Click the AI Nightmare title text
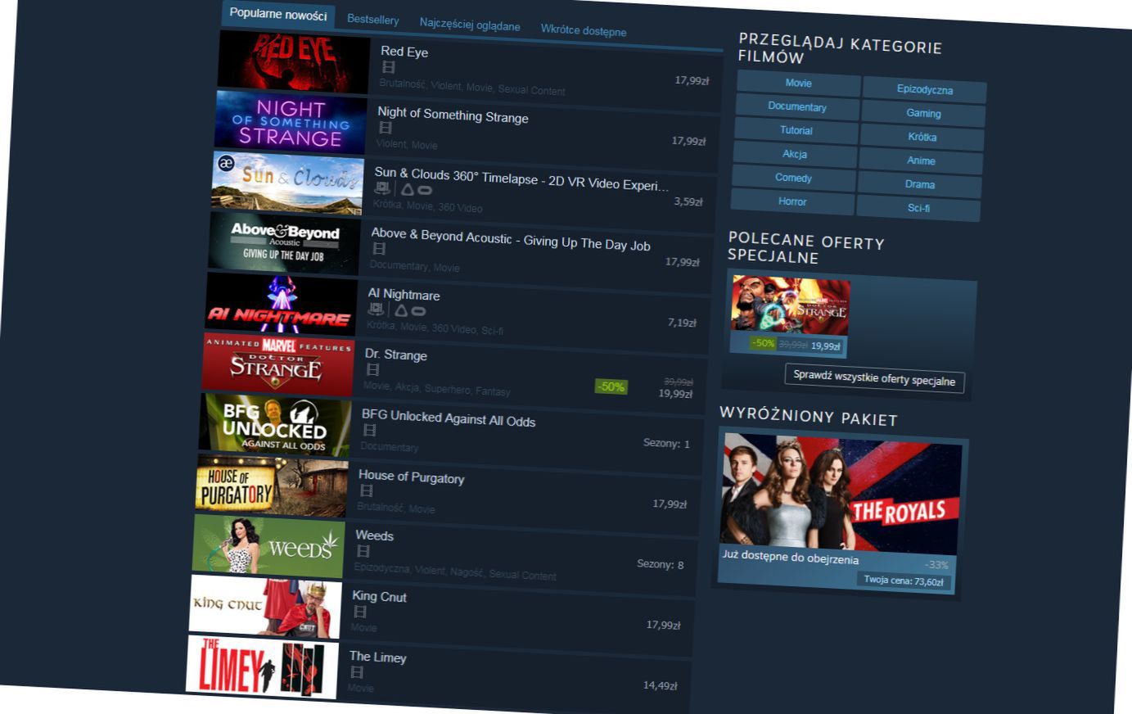This screenshot has height=714, width=1132. pos(404,294)
